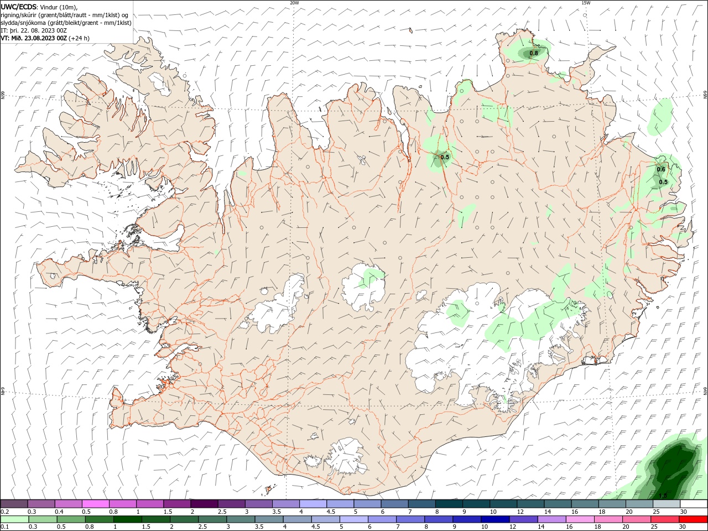Image resolution: width=708 pixels, height=531 pixels.
Task: Click the hot pink swatch labeled 25 in bottom legend row
Action: [x=665, y=519]
